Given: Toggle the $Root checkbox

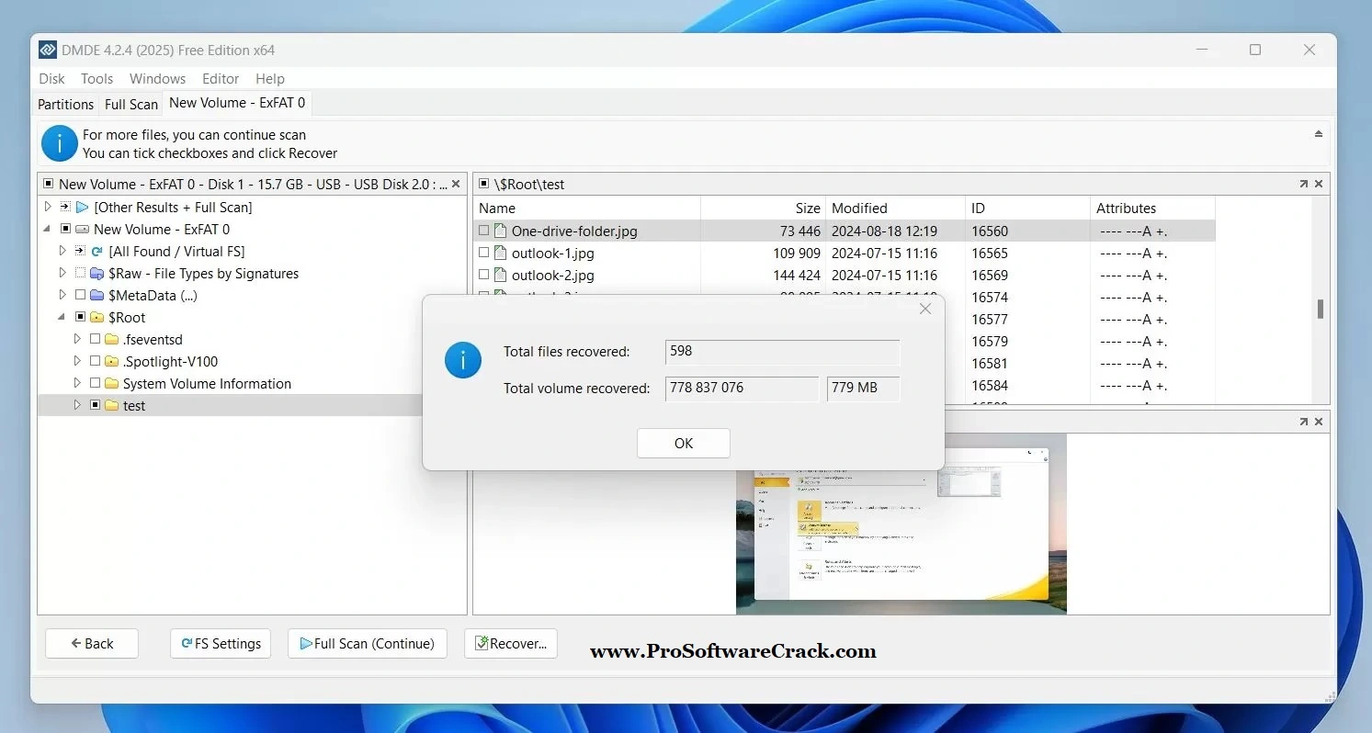Looking at the screenshot, I should pos(80,318).
